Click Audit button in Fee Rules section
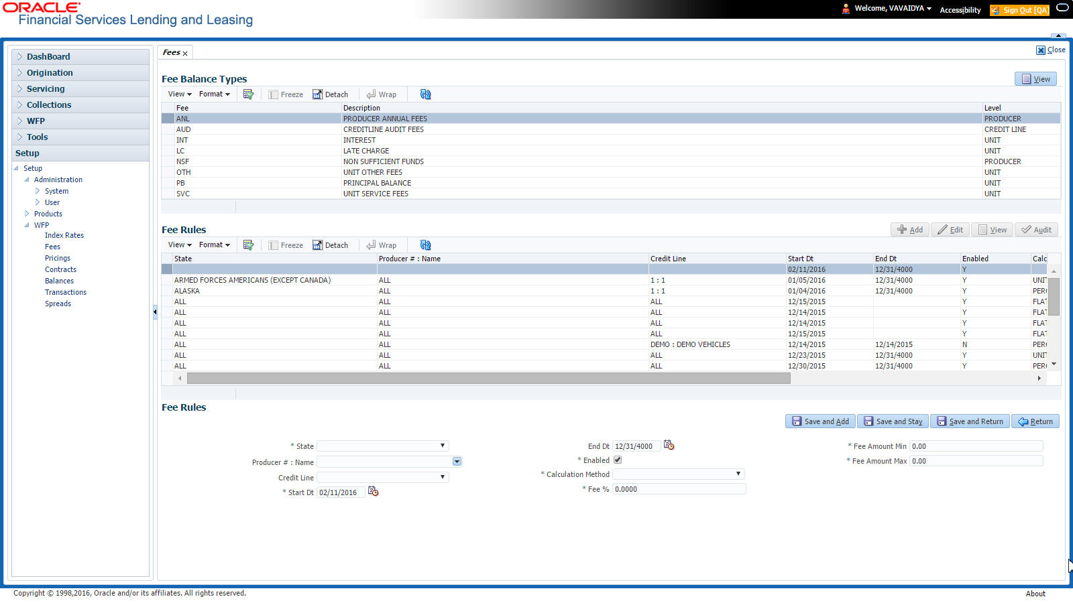This screenshot has width=1073, height=603. click(1036, 230)
